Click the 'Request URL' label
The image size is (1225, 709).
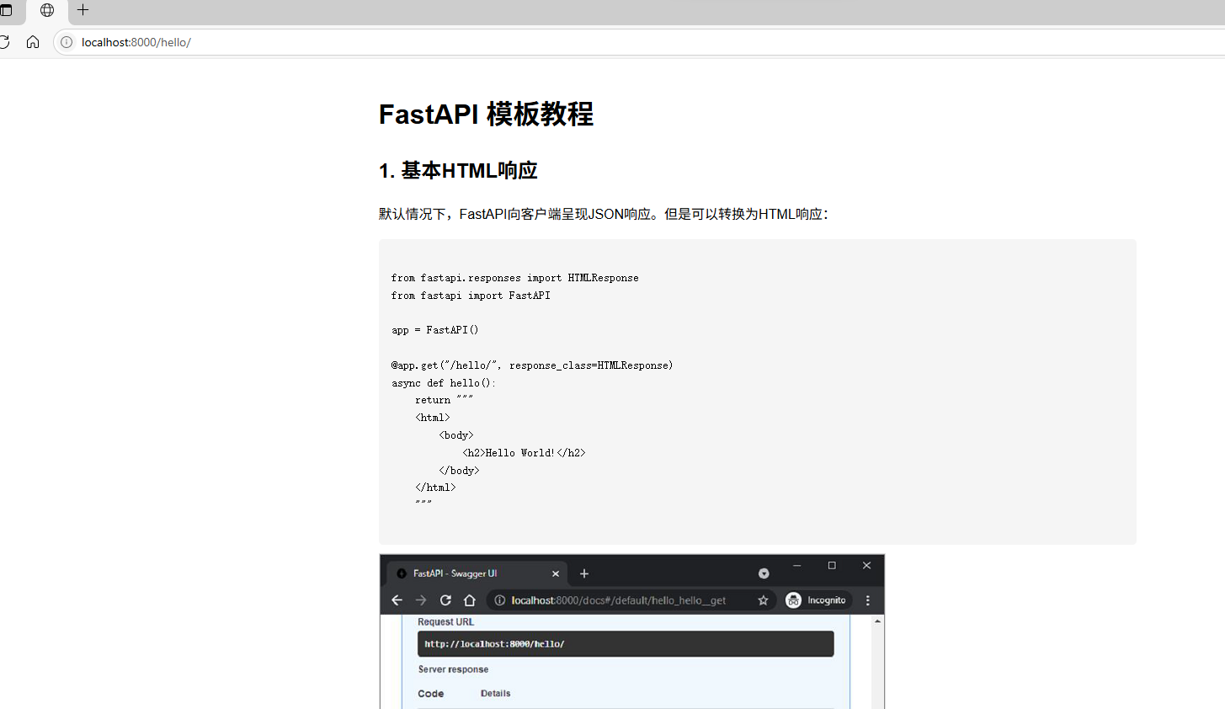point(446,622)
